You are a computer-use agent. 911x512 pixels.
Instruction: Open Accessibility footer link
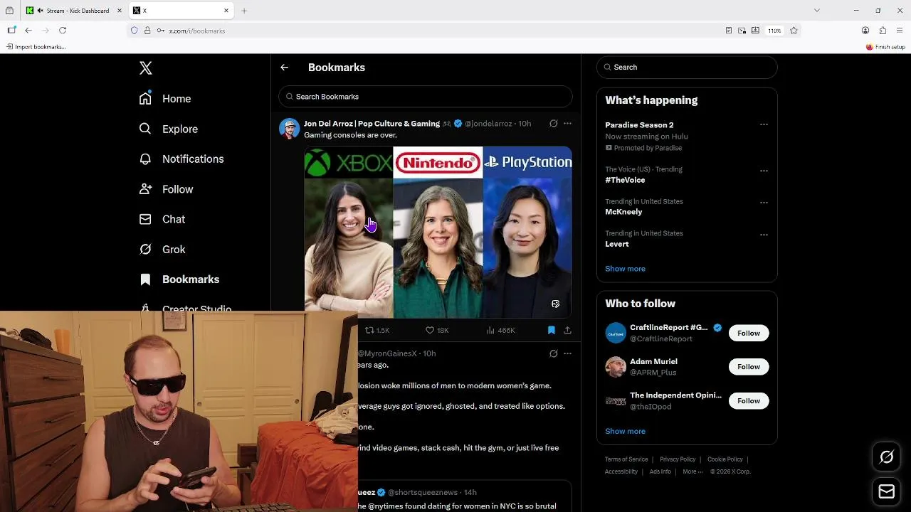[x=621, y=471]
